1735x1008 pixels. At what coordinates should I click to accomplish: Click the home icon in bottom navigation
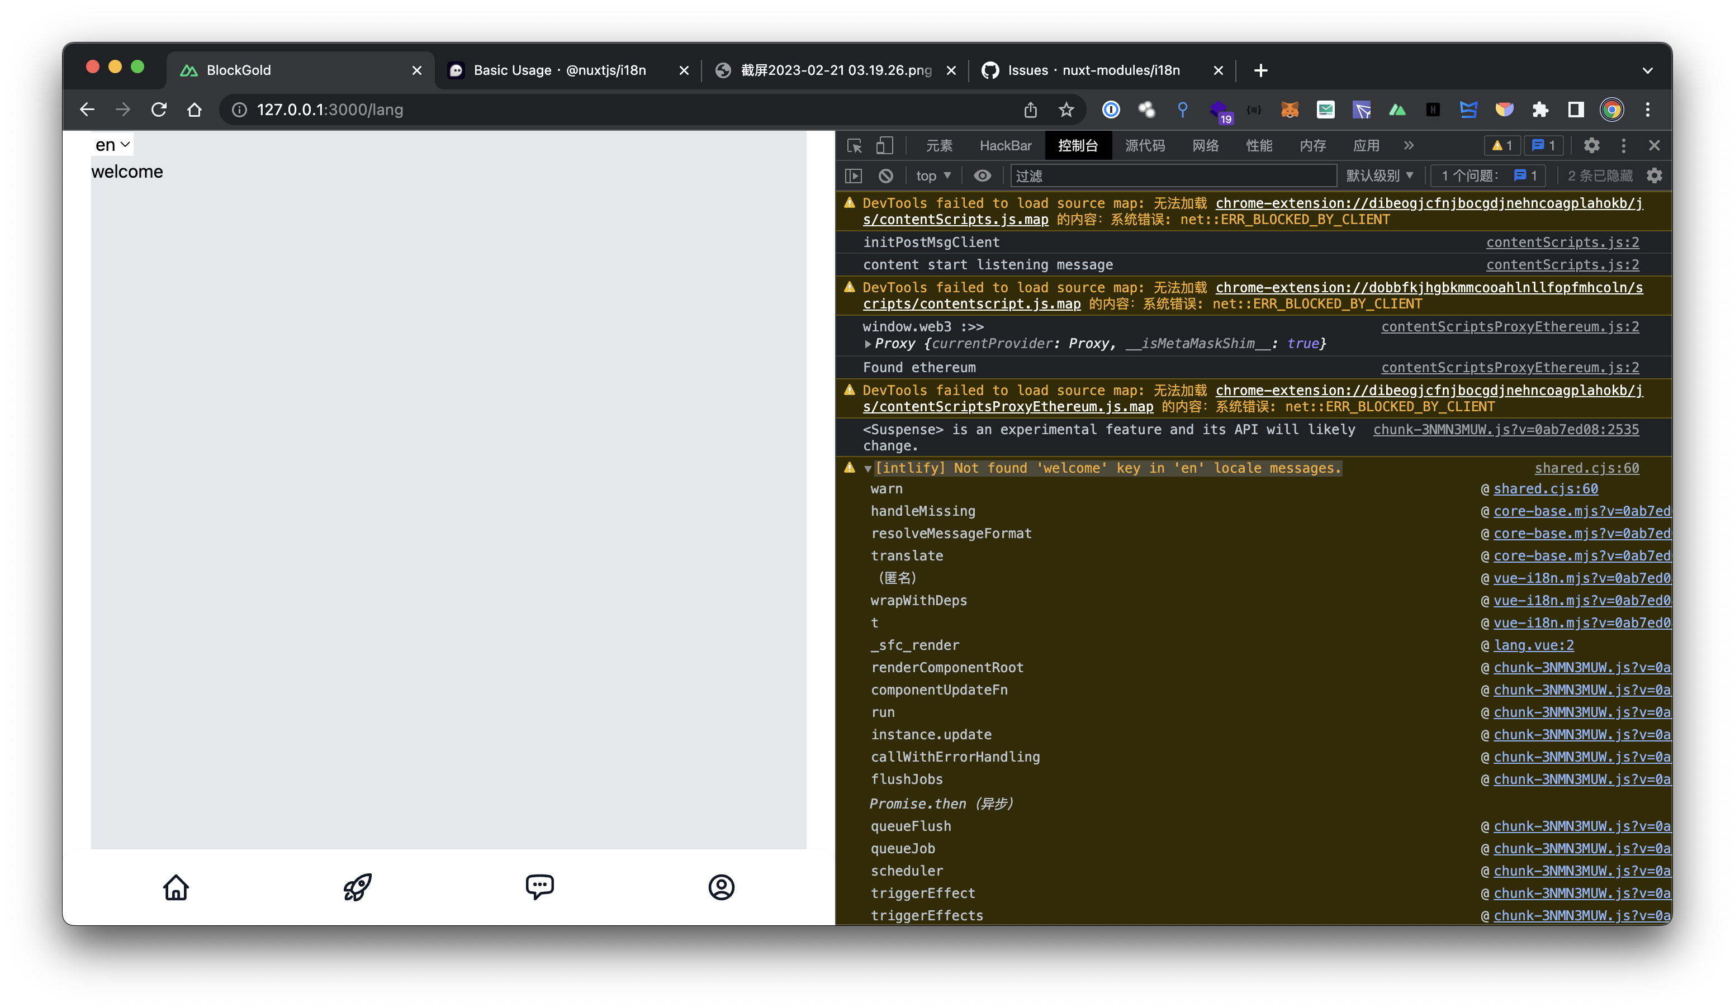coord(176,887)
